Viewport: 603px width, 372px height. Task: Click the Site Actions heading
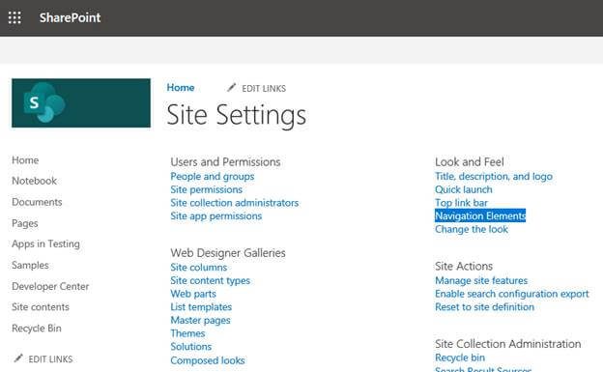pos(464,267)
